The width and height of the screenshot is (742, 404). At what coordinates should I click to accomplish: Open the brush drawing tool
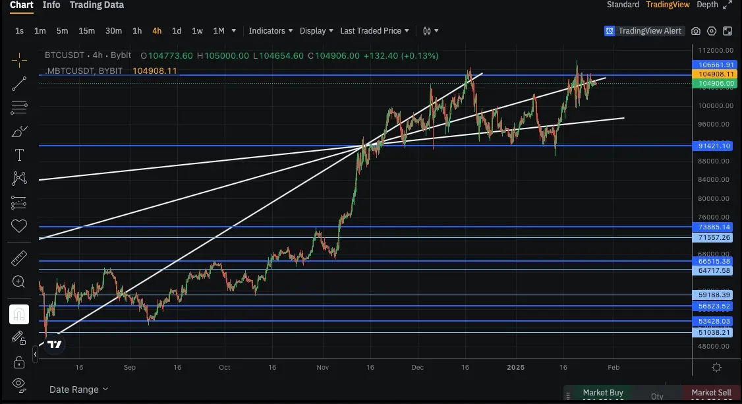point(19,131)
